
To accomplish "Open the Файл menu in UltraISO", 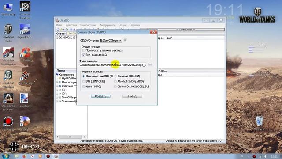I will pos(59,25).
